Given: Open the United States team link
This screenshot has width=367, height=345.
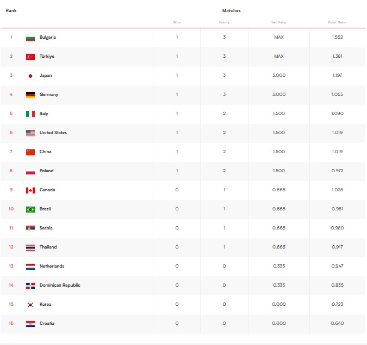Looking at the screenshot, I should point(53,132).
